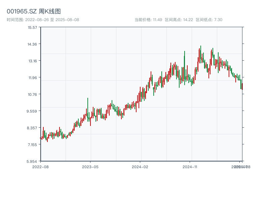The width and height of the screenshot is (269, 201).
Task: Click the 8.357 y-axis price label
Action: (32, 128)
